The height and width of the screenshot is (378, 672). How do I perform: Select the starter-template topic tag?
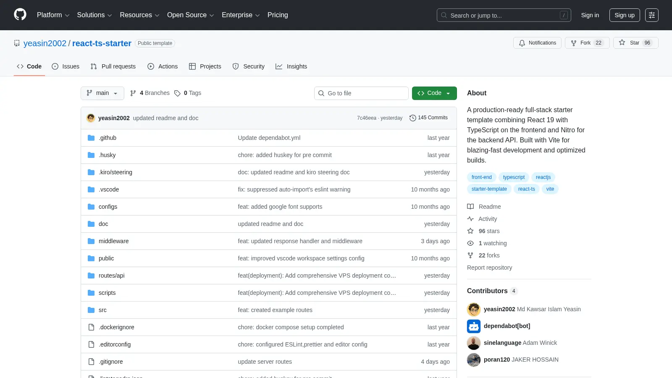(x=489, y=189)
